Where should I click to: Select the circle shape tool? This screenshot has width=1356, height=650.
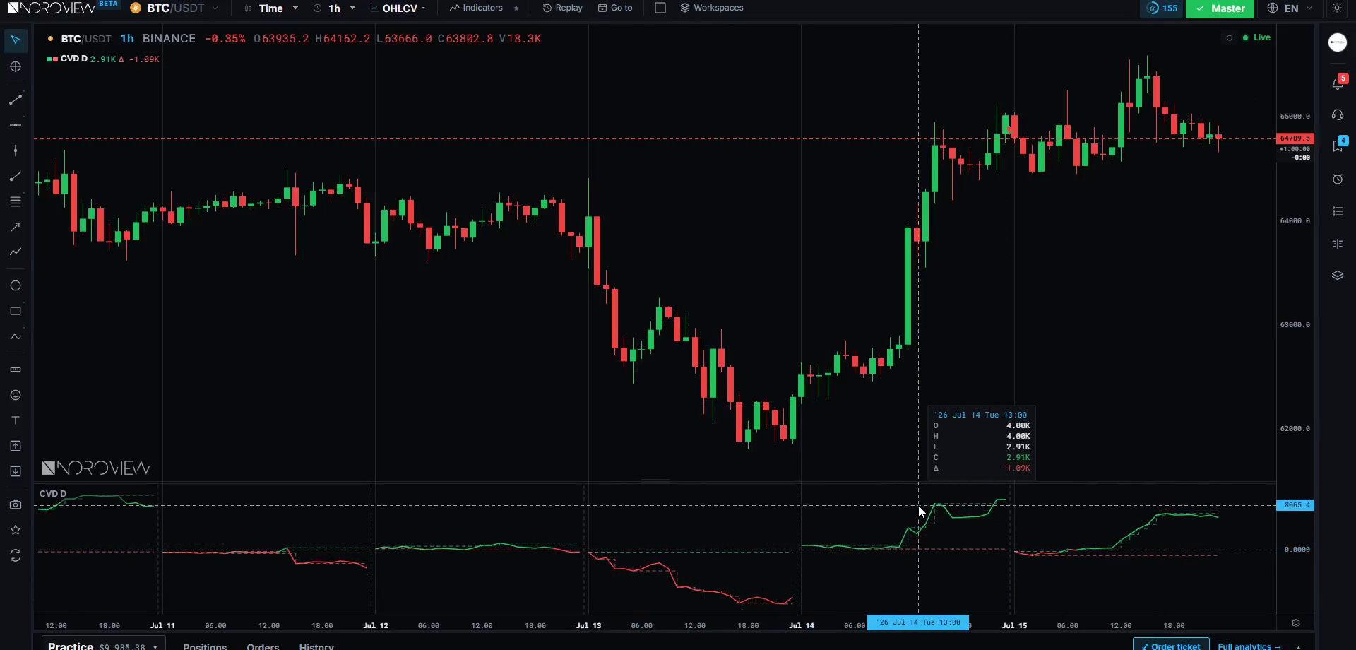click(x=16, y=285)
